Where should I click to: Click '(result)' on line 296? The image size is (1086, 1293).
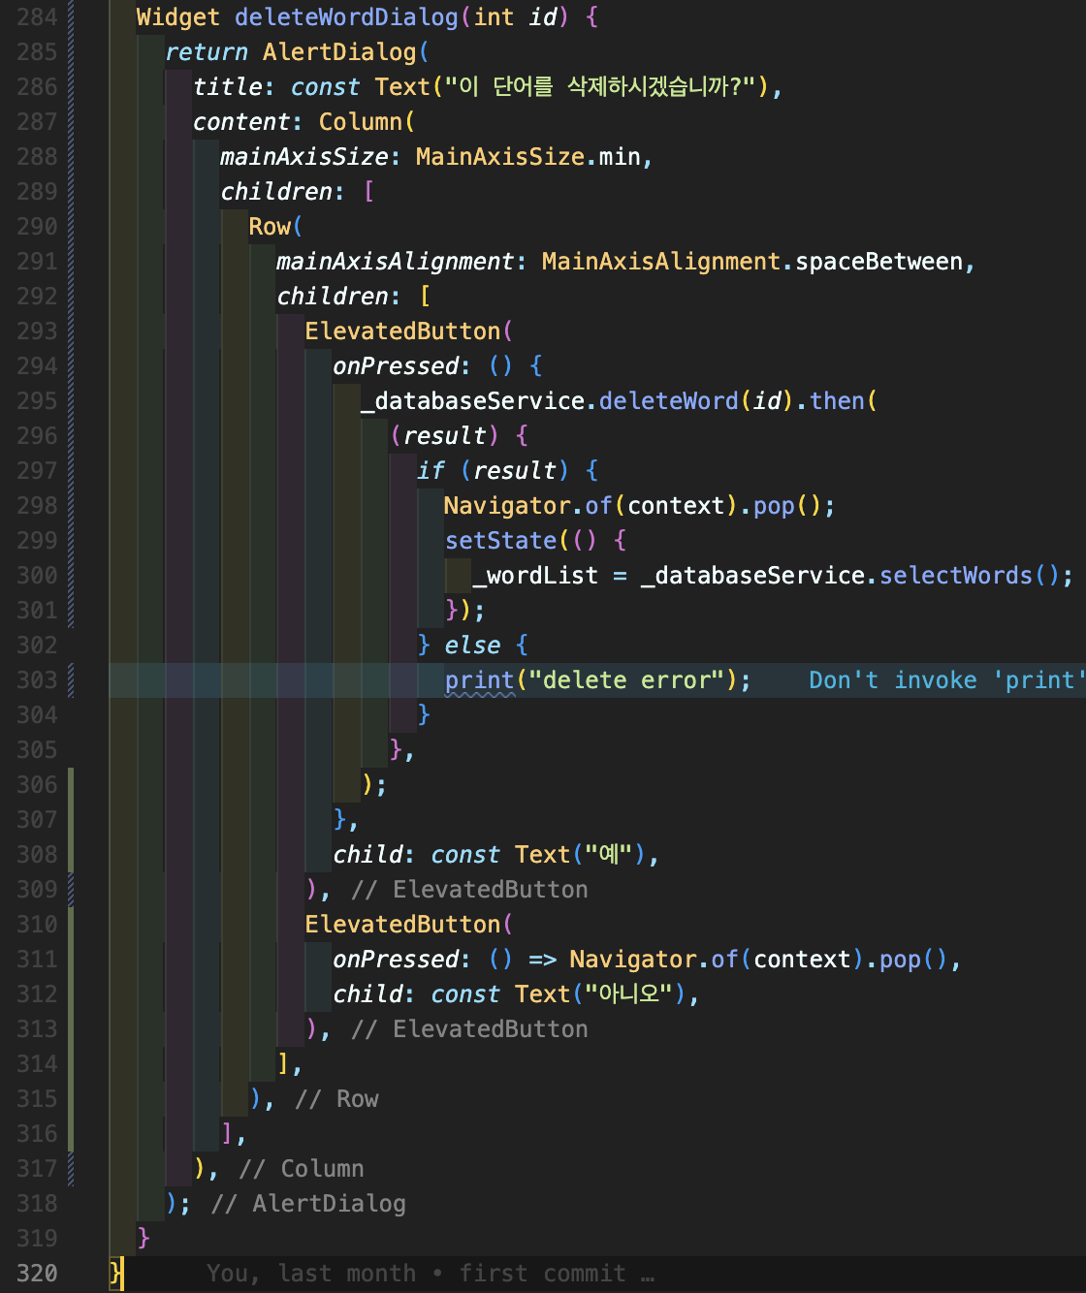(444, 436)
